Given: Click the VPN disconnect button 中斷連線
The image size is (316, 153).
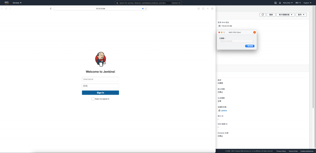Looking at the screenshot, I should coord(250,46).
